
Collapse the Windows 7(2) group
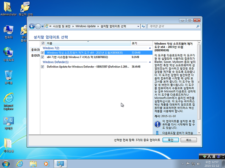point(150,48)
